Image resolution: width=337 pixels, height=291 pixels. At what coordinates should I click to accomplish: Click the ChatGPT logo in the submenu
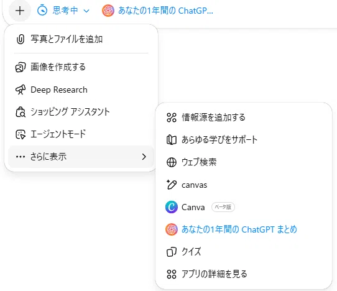tap(172, 229)
